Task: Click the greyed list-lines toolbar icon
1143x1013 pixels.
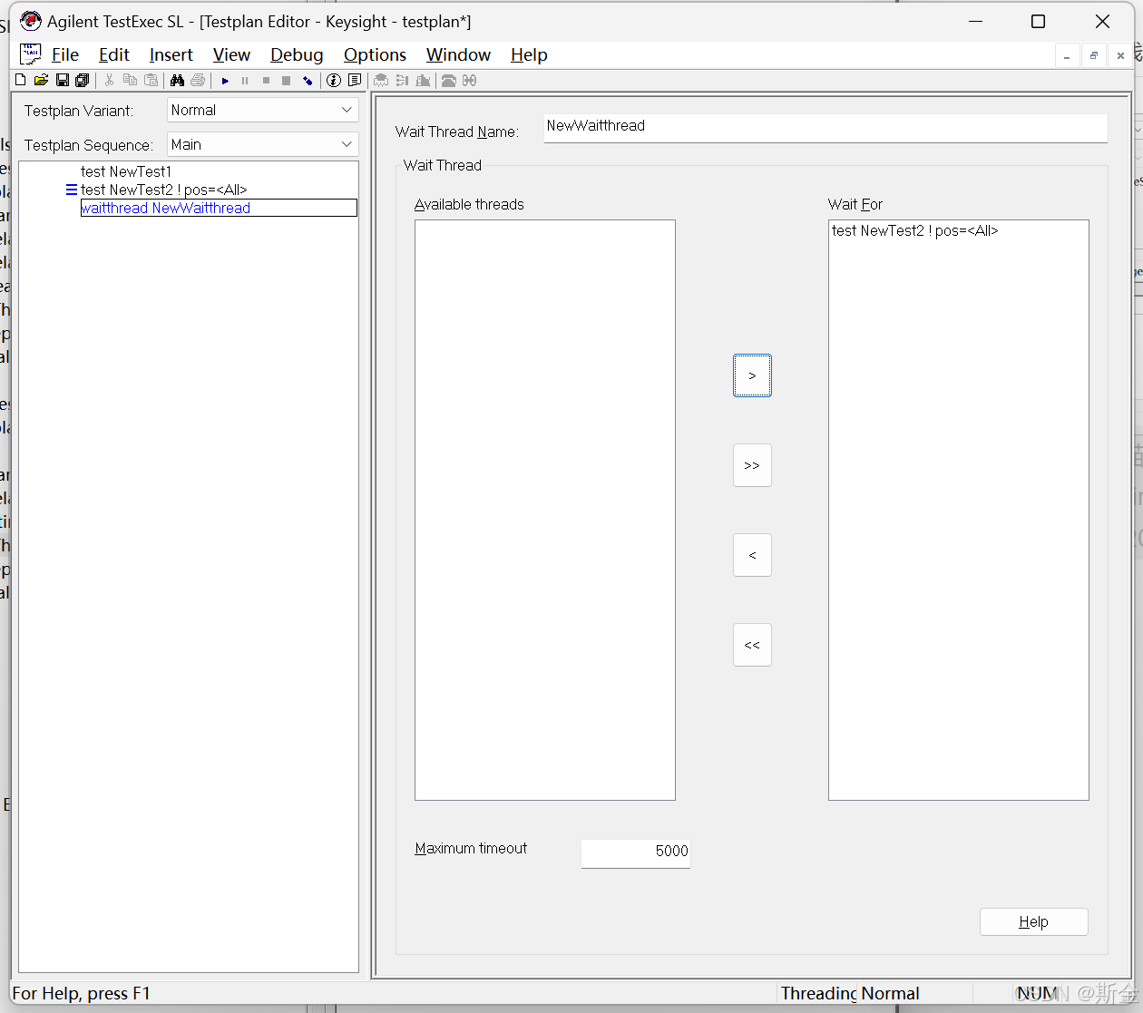Action: click(402, 81)
